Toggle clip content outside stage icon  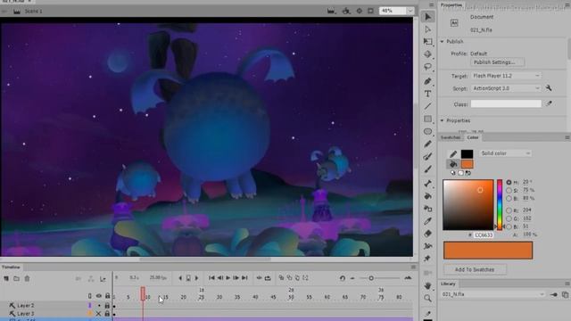(x=371, y=11)
